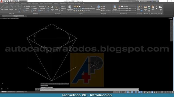Viewport: 174px width, 97px height.
Task: Add new drawing tab with plus
Action: click(x=26, y=16)
